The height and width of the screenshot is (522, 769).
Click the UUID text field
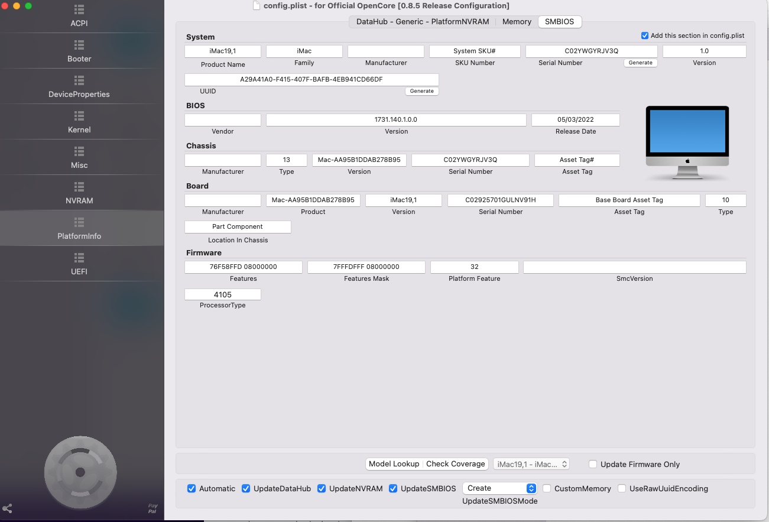pyautogui.click(x=312, y=80)
